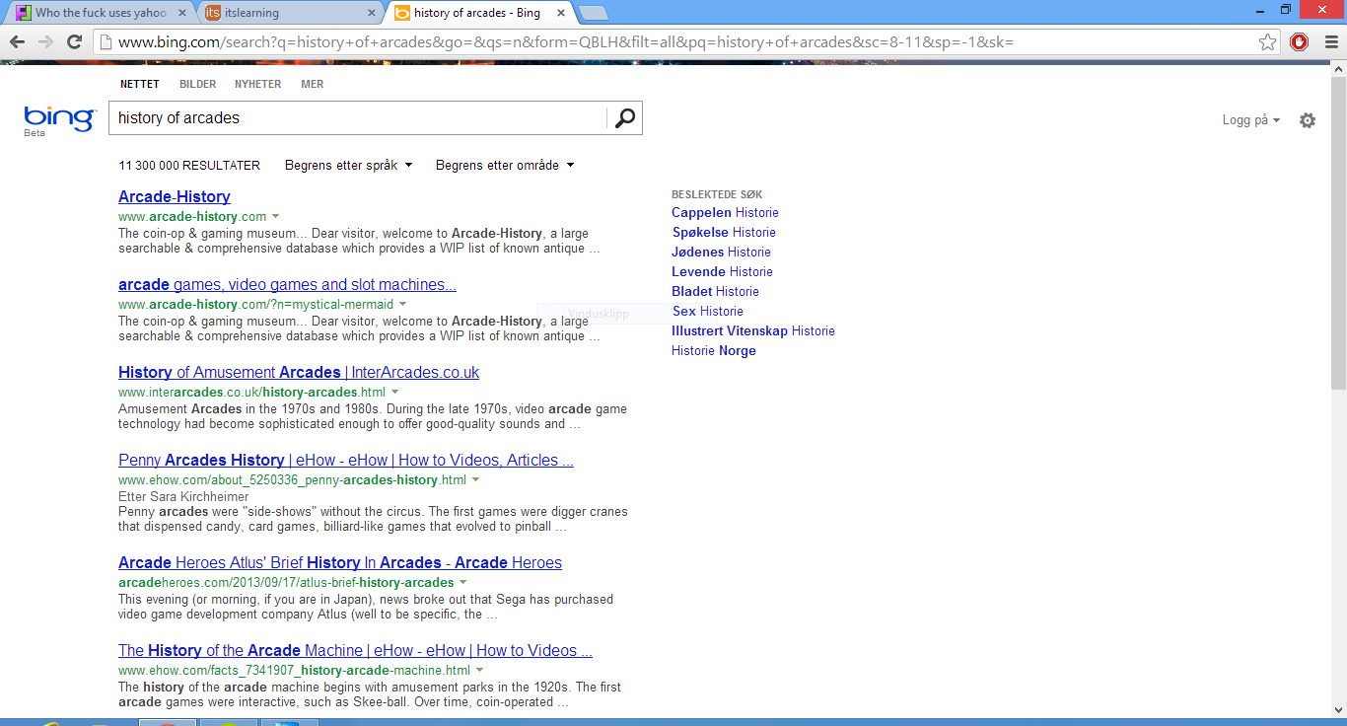Expand the arrow next to the penny-arcades-history URL
The image size is (1347, 726).
475,479
